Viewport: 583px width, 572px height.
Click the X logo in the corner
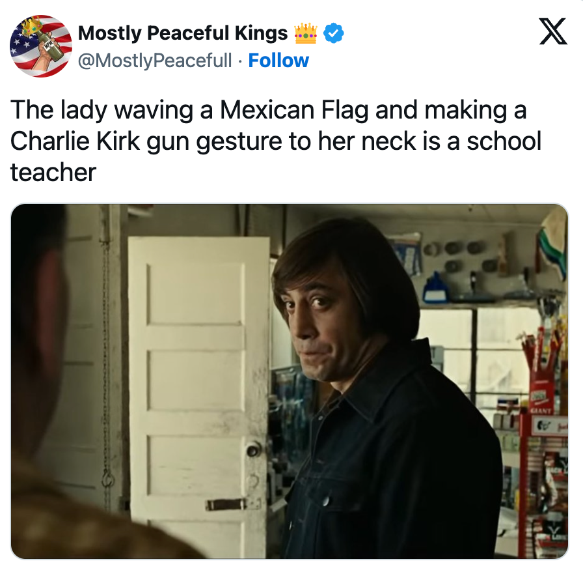[x=553, y=31]
